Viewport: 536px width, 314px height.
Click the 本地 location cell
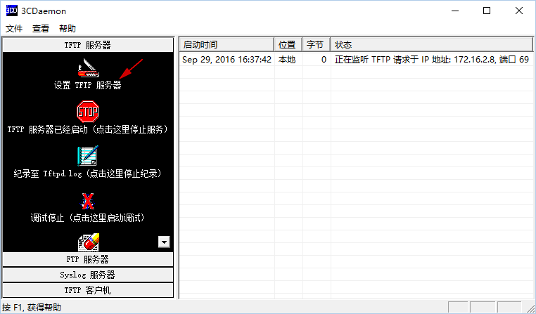tap(287, 60)
